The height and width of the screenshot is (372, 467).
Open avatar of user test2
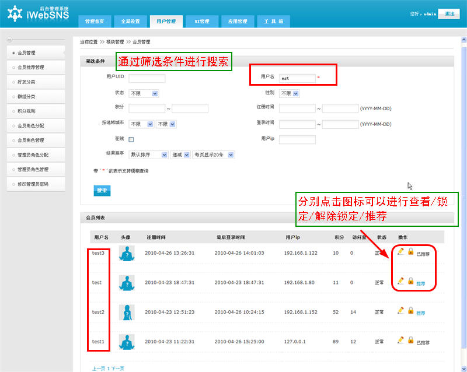click(127, 312)
